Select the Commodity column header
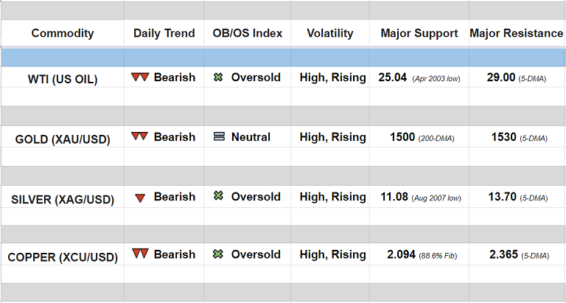 pos(63,33)
